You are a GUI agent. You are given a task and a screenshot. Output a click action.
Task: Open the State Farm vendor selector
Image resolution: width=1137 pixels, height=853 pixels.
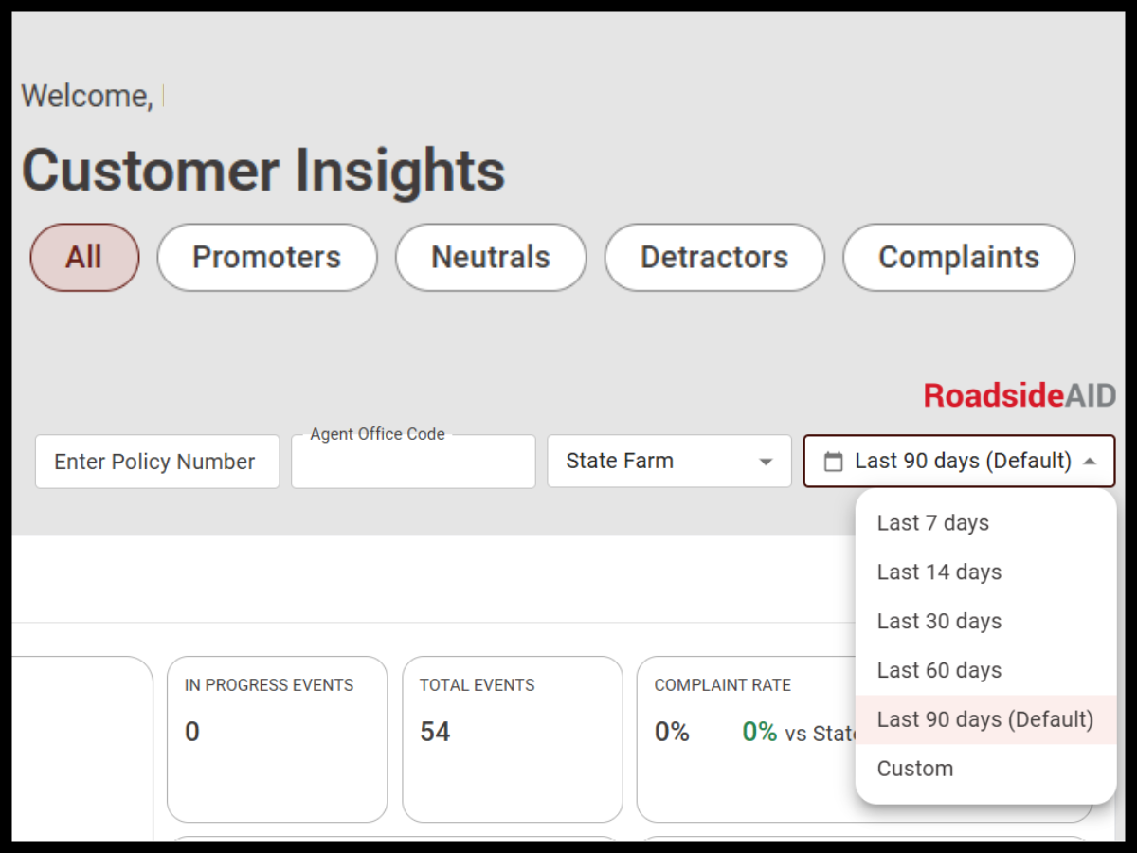[x=669, y=462]
